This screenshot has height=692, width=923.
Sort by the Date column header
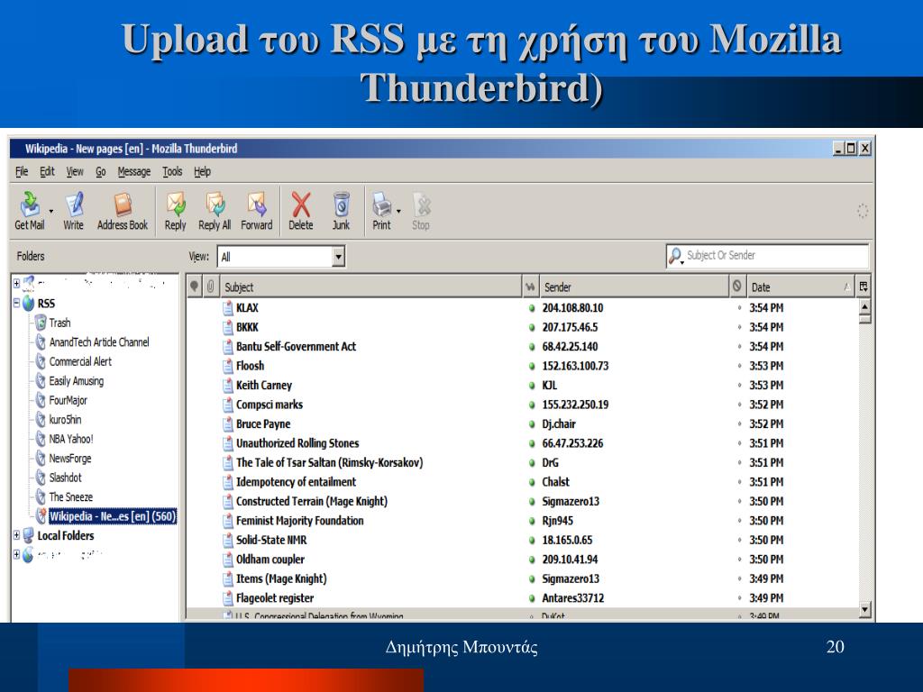pos(800,287)
